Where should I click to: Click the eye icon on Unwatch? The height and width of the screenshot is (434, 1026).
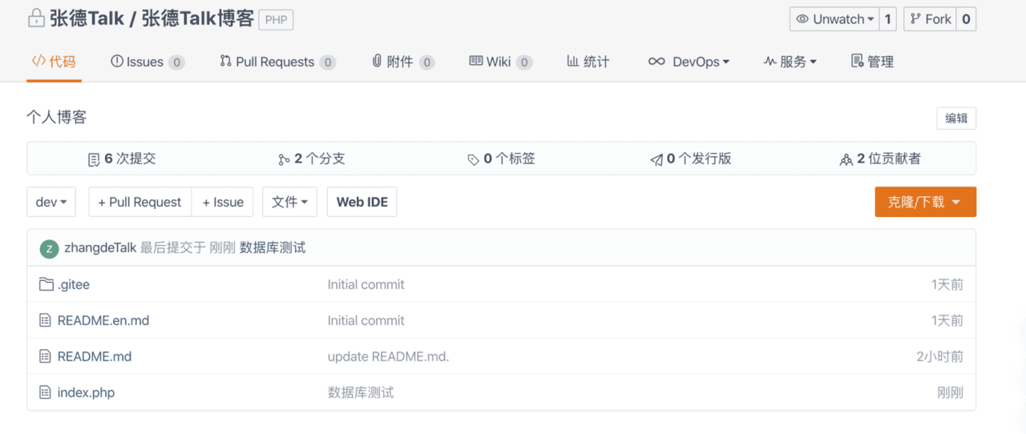[803, 19]
